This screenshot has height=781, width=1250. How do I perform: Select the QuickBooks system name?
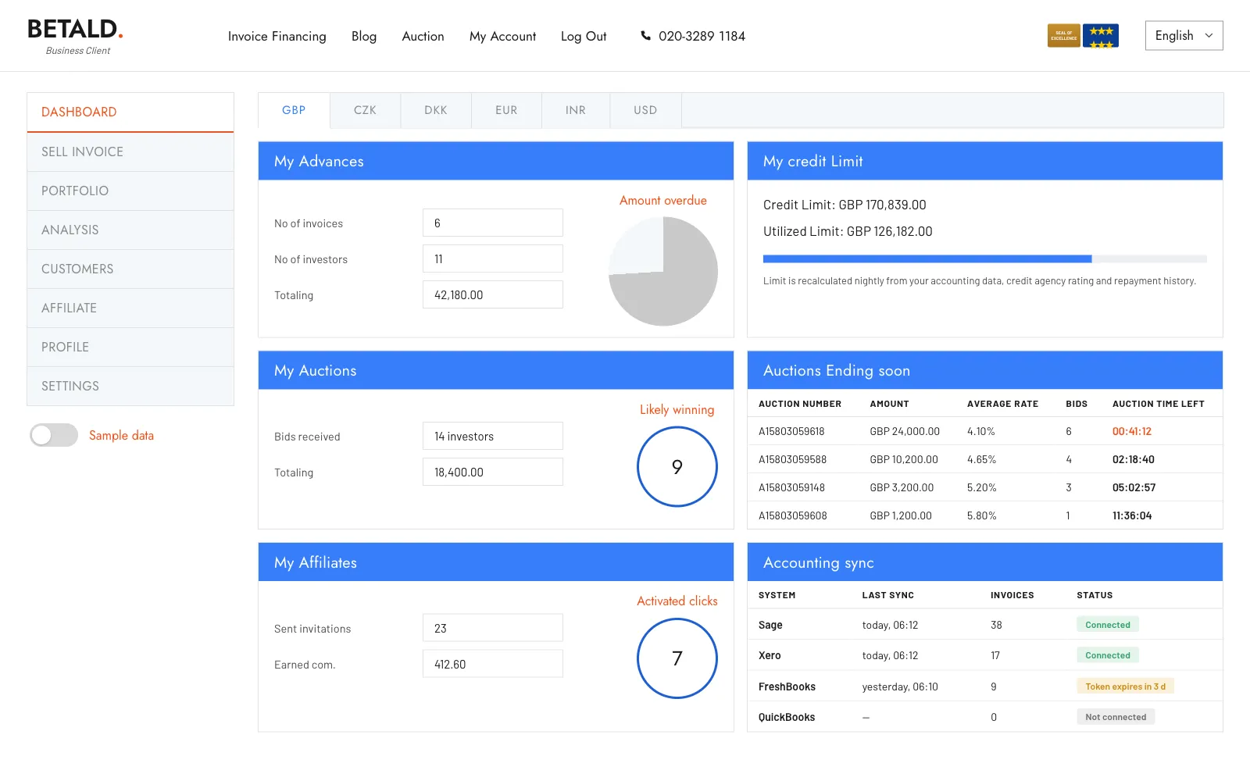787,717
